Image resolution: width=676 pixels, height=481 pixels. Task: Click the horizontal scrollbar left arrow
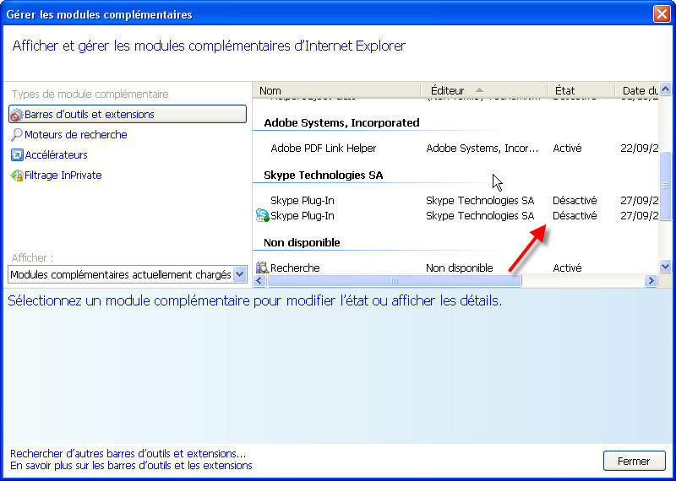point(259,281)
